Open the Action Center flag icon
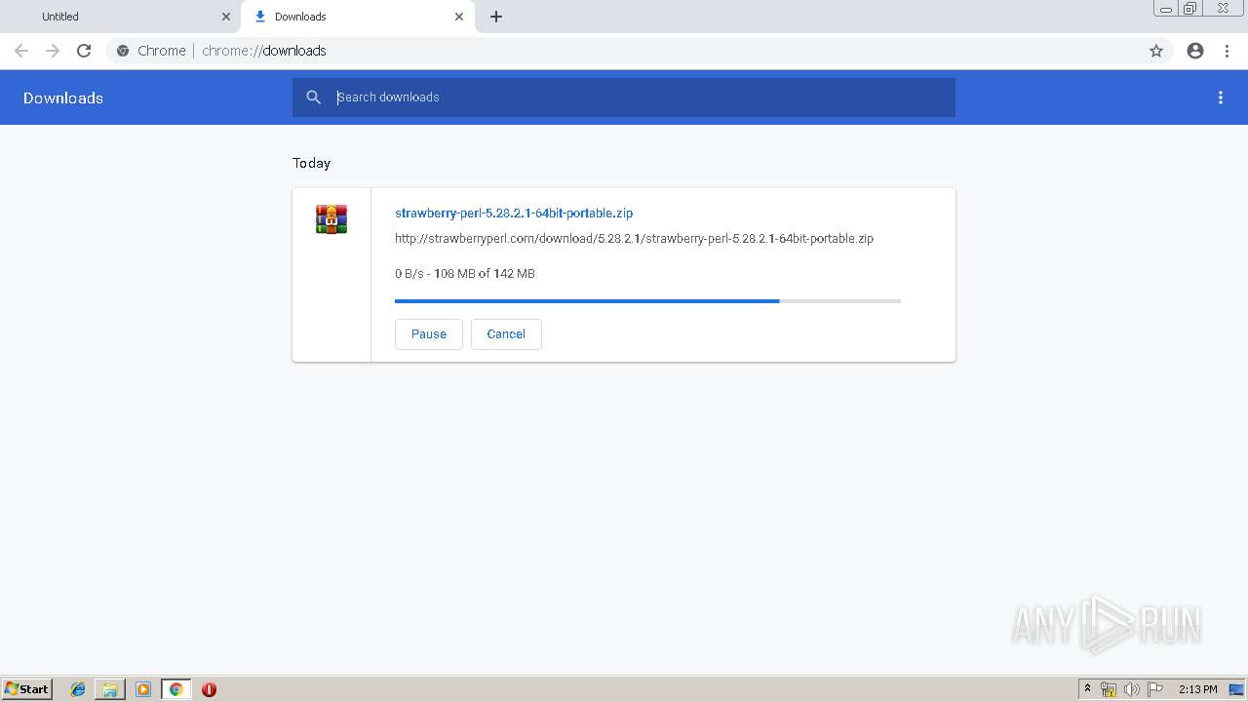 [1155, 689]
